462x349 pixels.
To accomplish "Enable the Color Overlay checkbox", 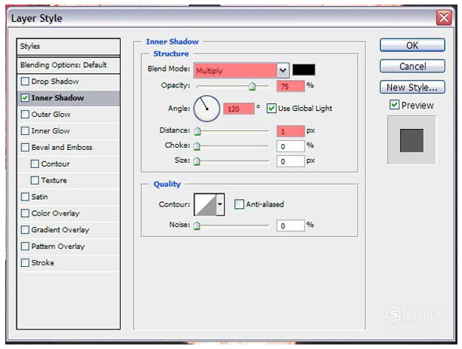I will pos(25,213).
